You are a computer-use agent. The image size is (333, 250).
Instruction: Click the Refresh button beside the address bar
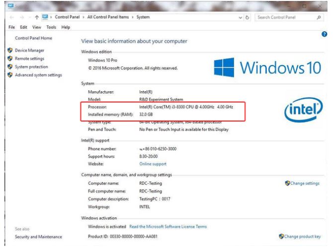(247, 17)
